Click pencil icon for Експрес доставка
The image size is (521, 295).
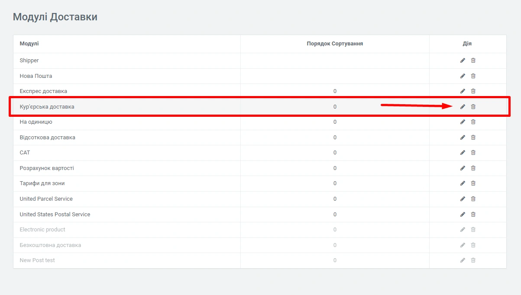(463, 91)
